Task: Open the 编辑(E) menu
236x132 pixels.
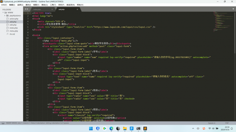Action: click(12, 5)
